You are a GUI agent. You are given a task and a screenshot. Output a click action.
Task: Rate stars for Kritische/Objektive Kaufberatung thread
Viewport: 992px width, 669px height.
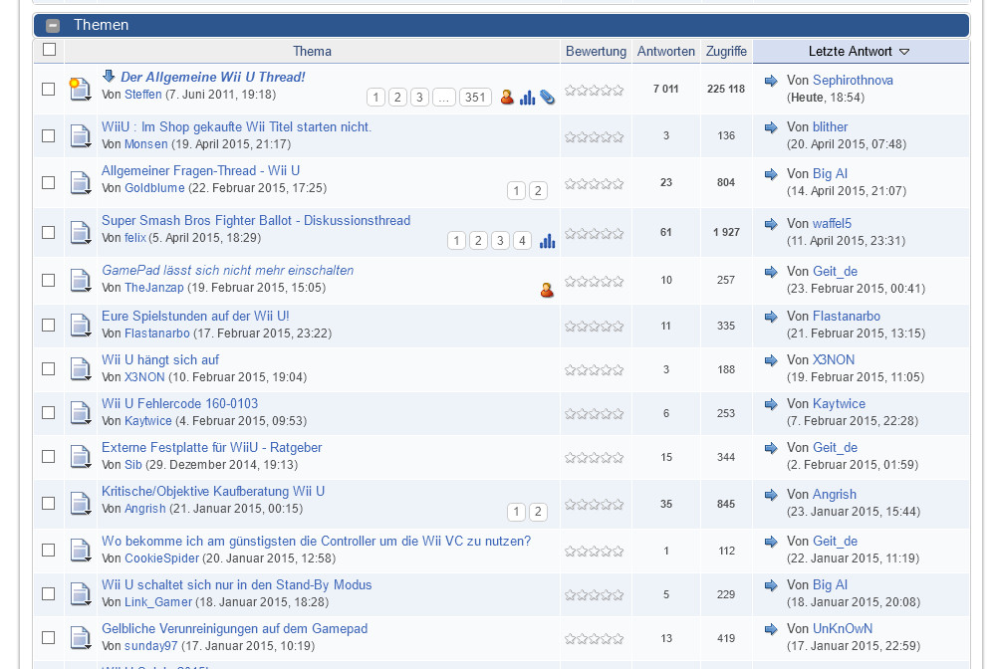coord(594,505)
